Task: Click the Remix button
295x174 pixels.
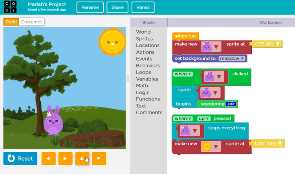Action: point(143,7)
